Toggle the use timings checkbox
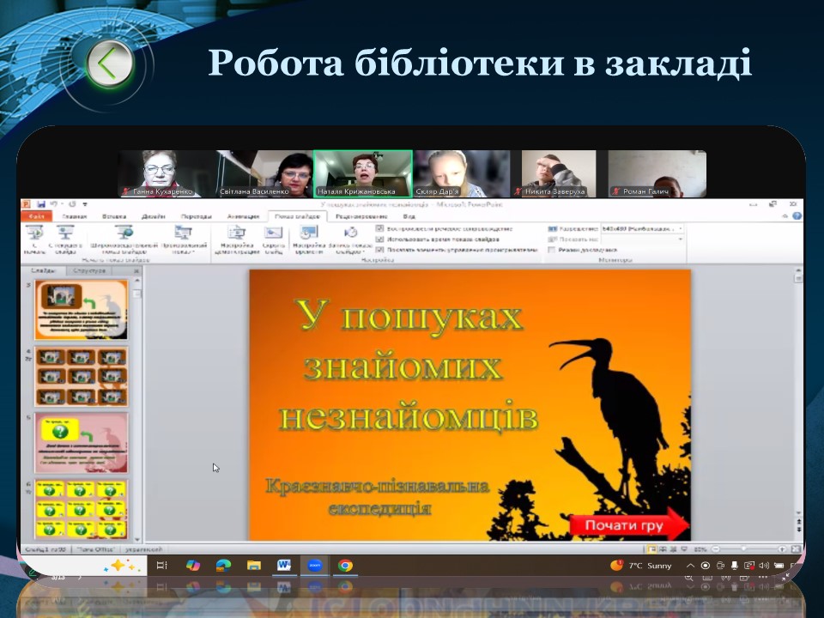 click(x=380, y=239)
